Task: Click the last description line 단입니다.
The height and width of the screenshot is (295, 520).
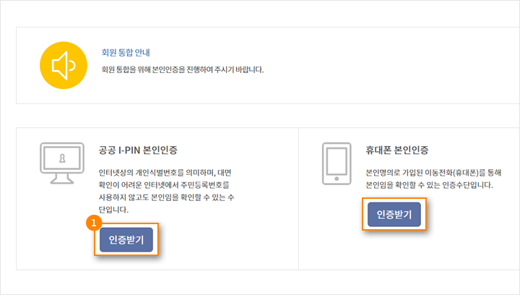Action: point(113,210)
